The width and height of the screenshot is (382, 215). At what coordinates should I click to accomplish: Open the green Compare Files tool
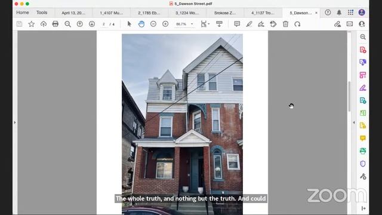click(x=363, y=113)
